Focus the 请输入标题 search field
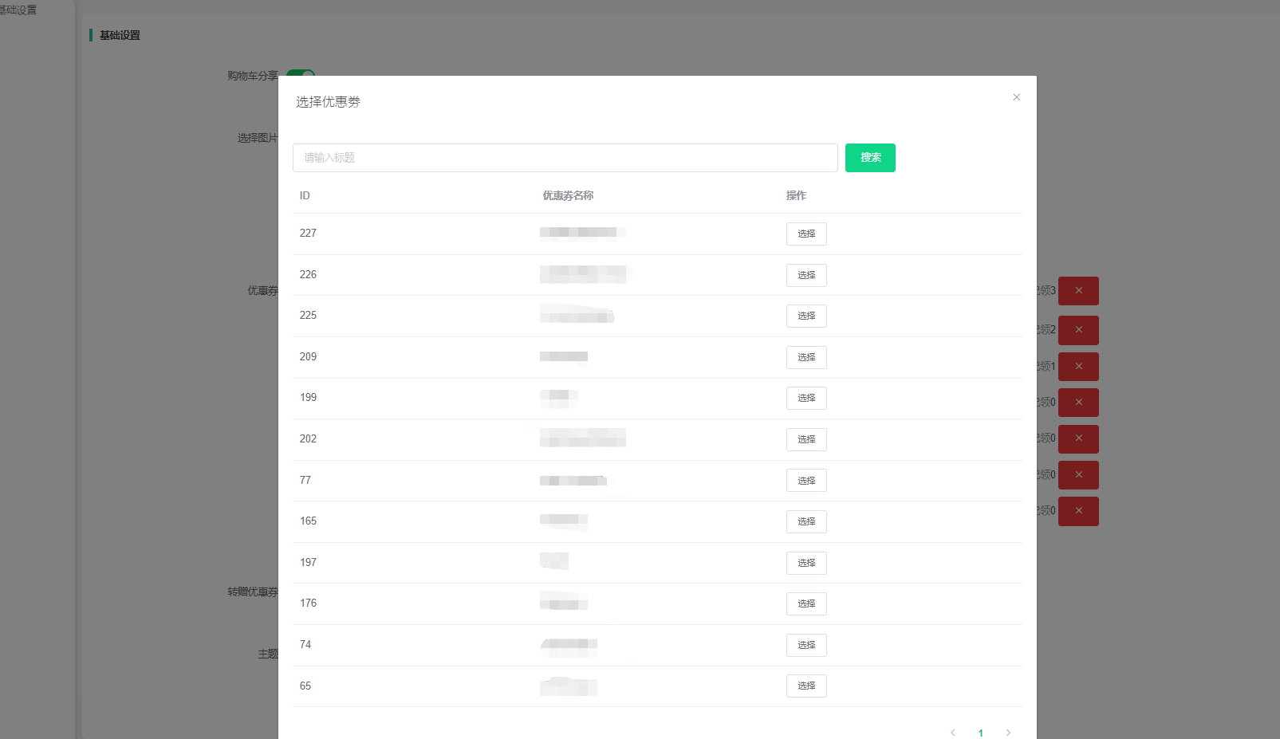 point(565,158)
